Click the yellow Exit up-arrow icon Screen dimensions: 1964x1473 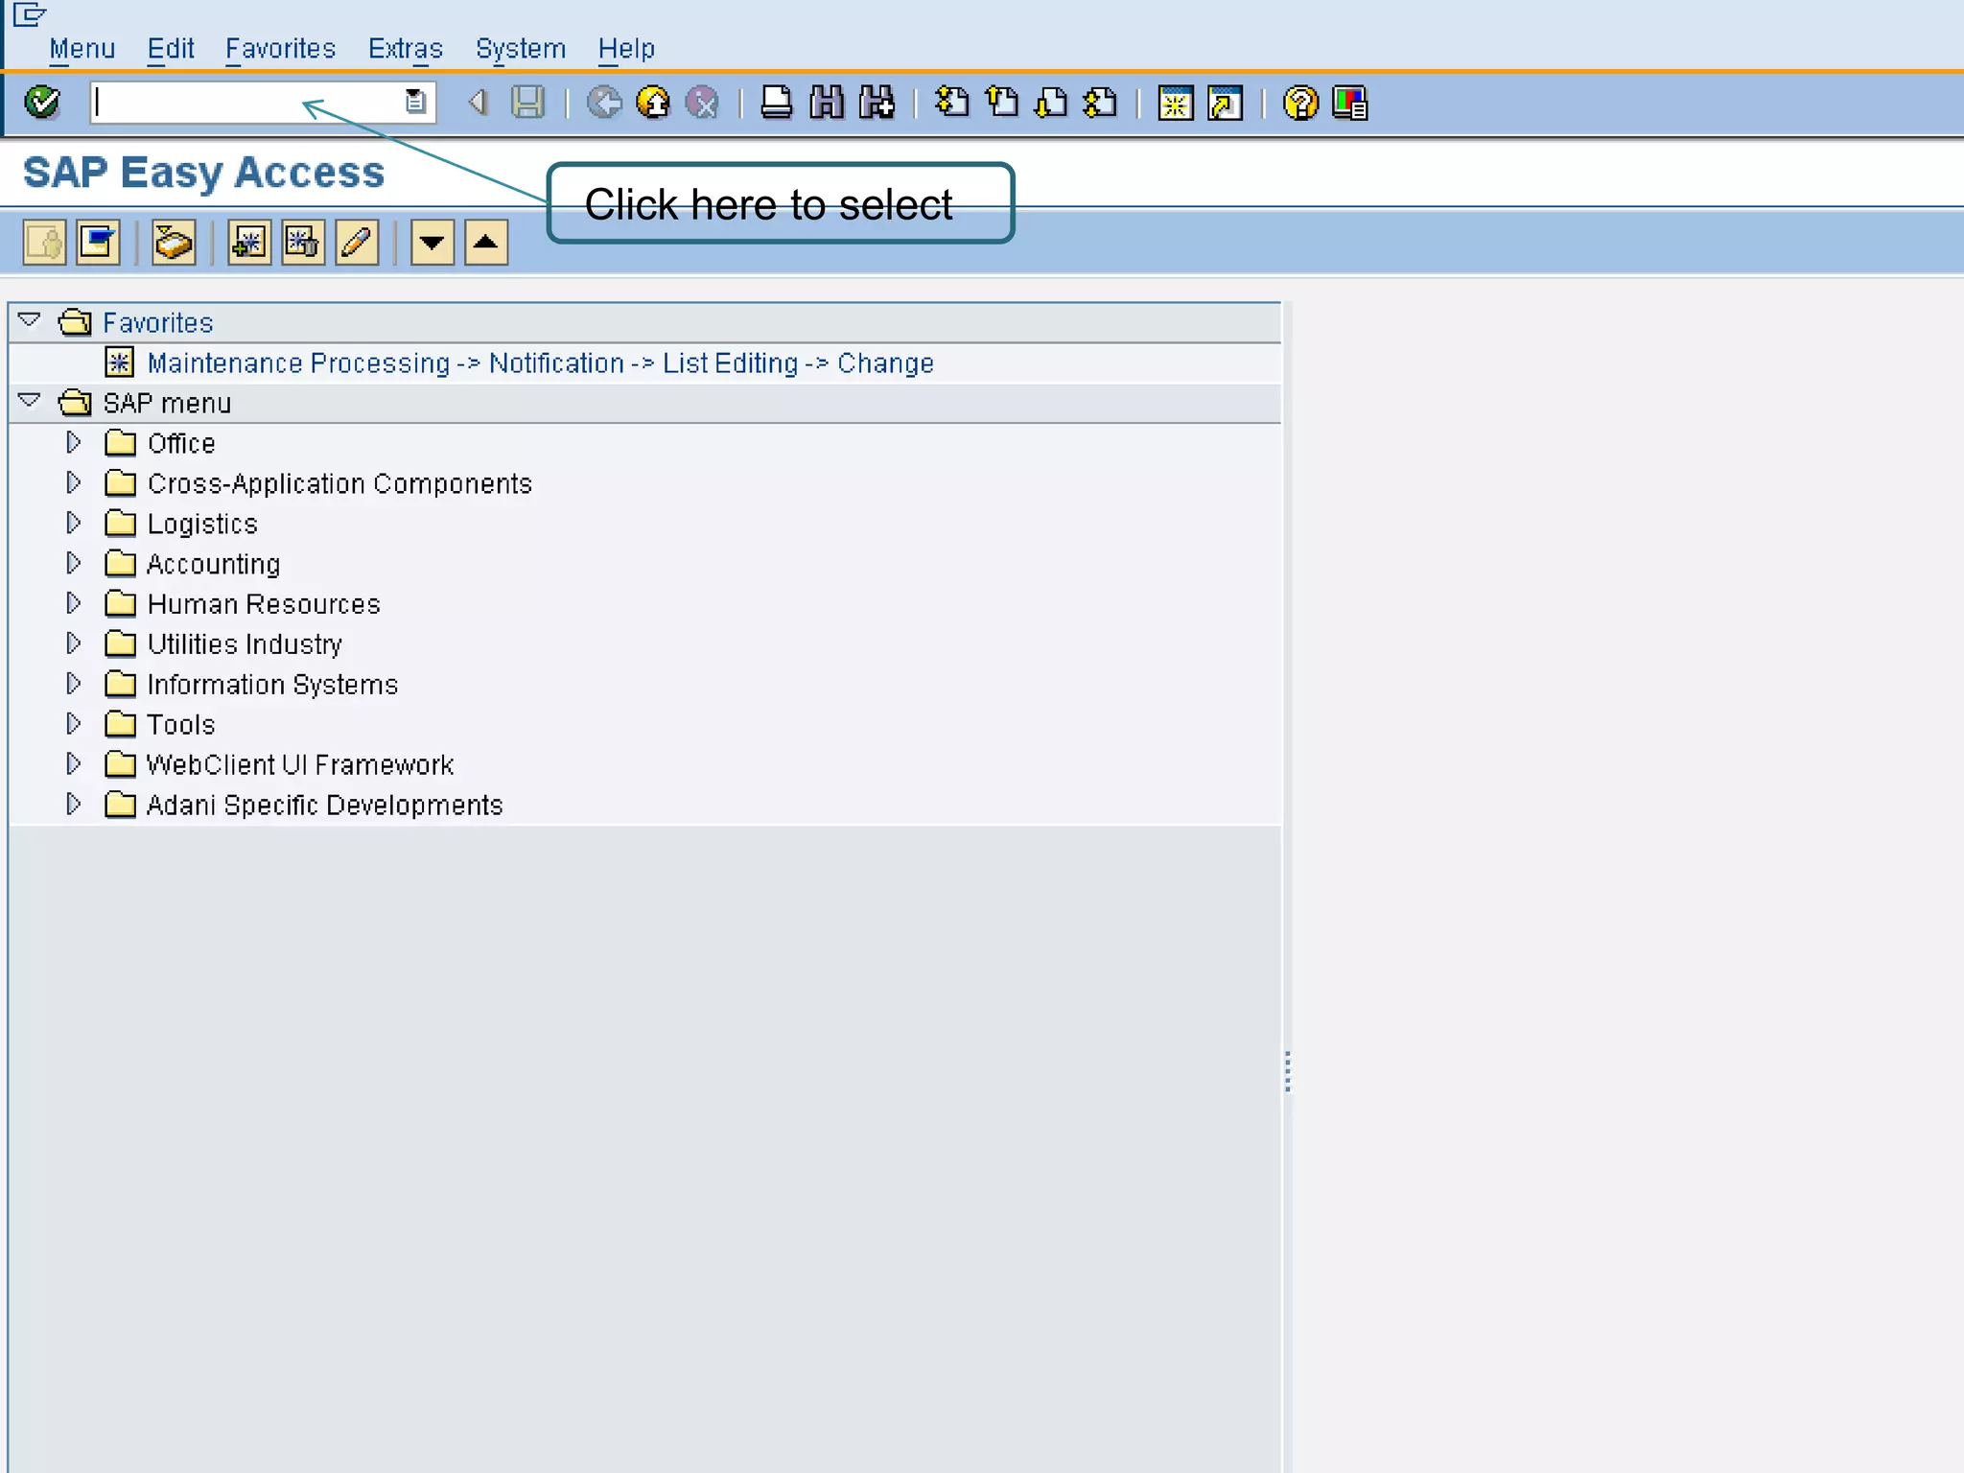point(654,103)
